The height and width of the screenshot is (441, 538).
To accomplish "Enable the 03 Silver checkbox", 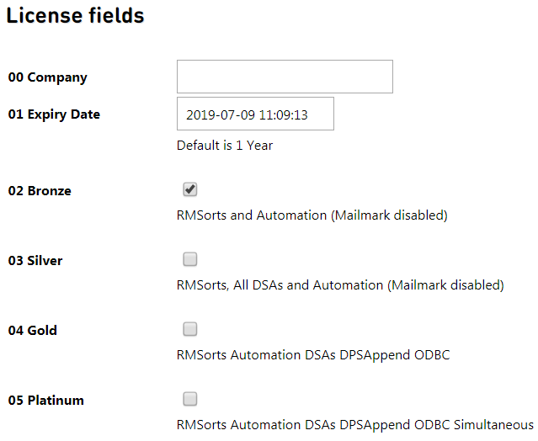I will [189, 259].
